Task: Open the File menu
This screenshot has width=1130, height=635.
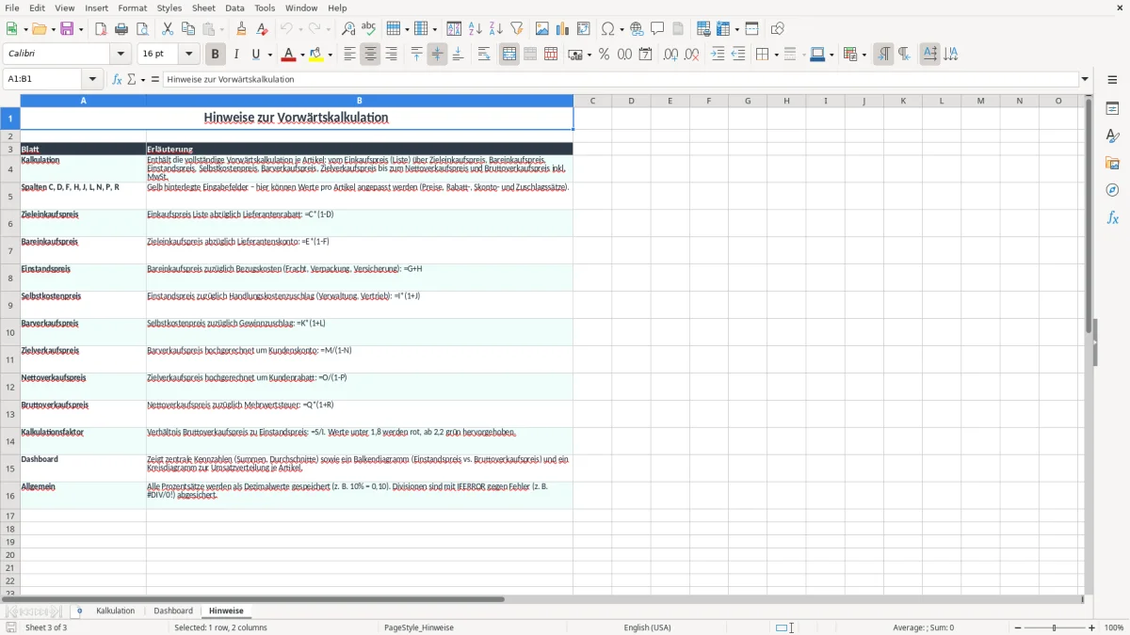Action: click(x=12, y=8)
